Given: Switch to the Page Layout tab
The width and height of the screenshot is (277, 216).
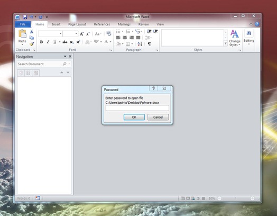Looking at the screenshot, I should tap(77, 24).
